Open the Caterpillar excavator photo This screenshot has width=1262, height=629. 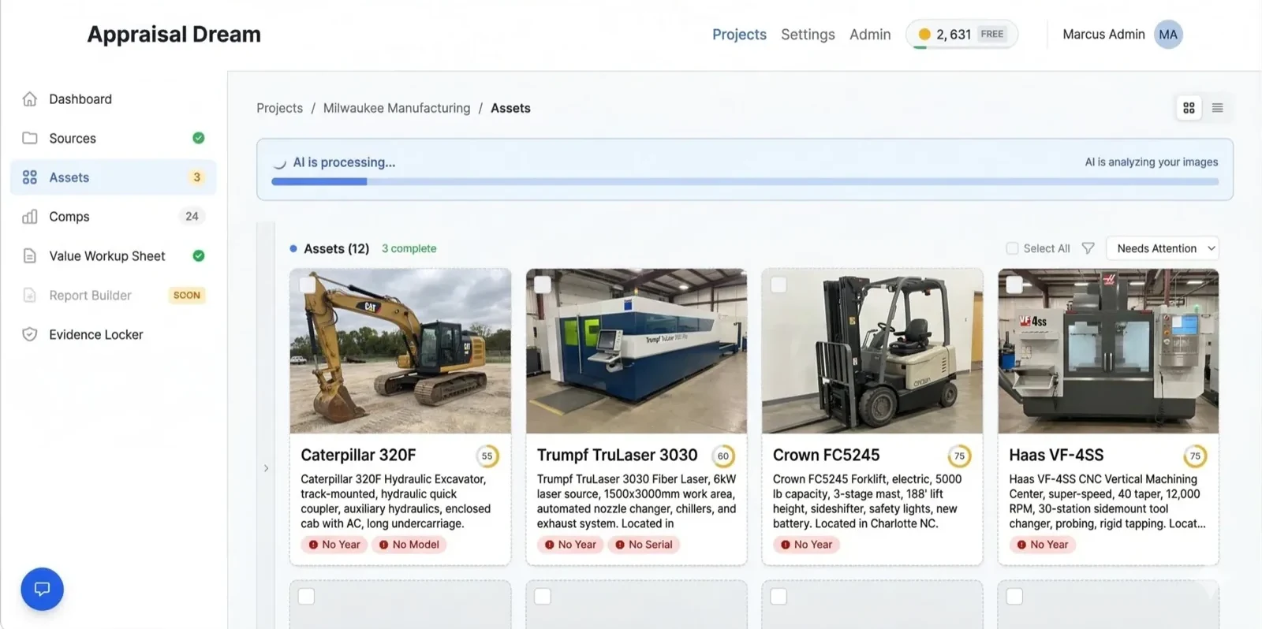point(400,351)
